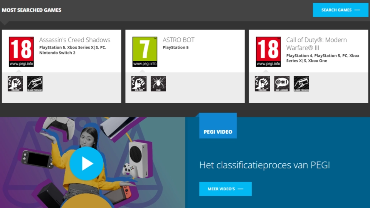Screen dimensions: 370x208
Task: Click the Het classificatieproces van PEGI title
Action: click(x=264, y=165)
